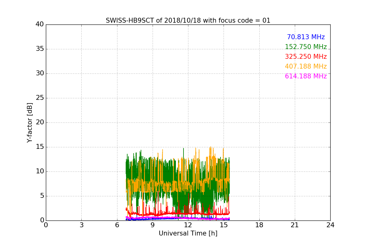Screen dimensions: 367x245
Task: Click the y-axis tick label '40'
Action: coord(40,24)
